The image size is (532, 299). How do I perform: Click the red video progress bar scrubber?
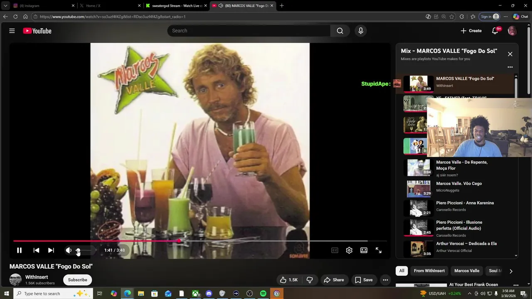(179, 241)
